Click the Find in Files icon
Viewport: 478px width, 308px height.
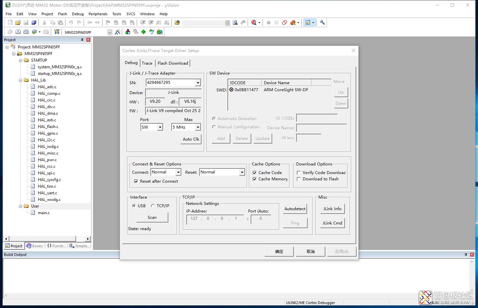click(x=235, y=23)
